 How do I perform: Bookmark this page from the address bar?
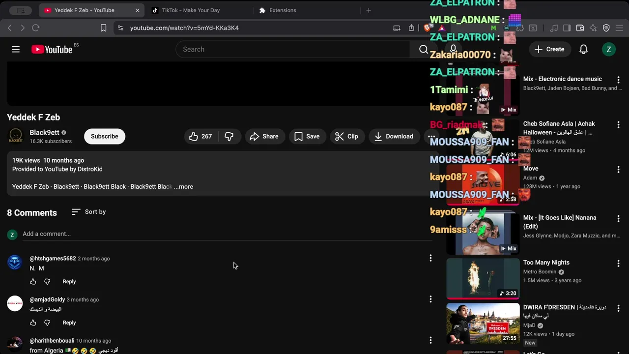103,28
